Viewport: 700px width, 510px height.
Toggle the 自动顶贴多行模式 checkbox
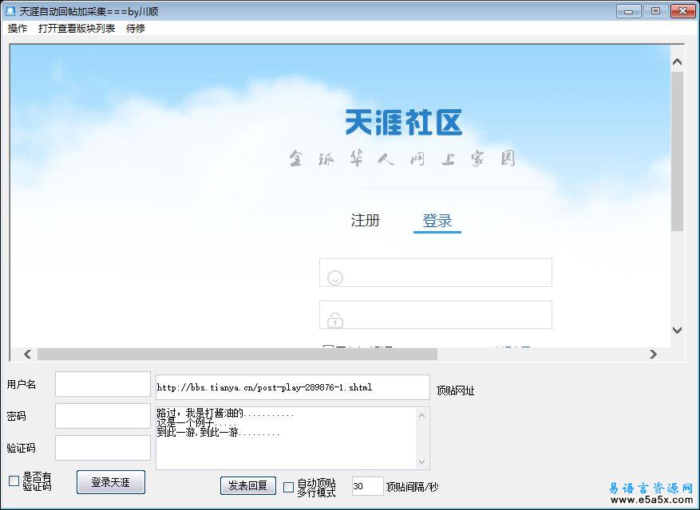tap(289, 486)
